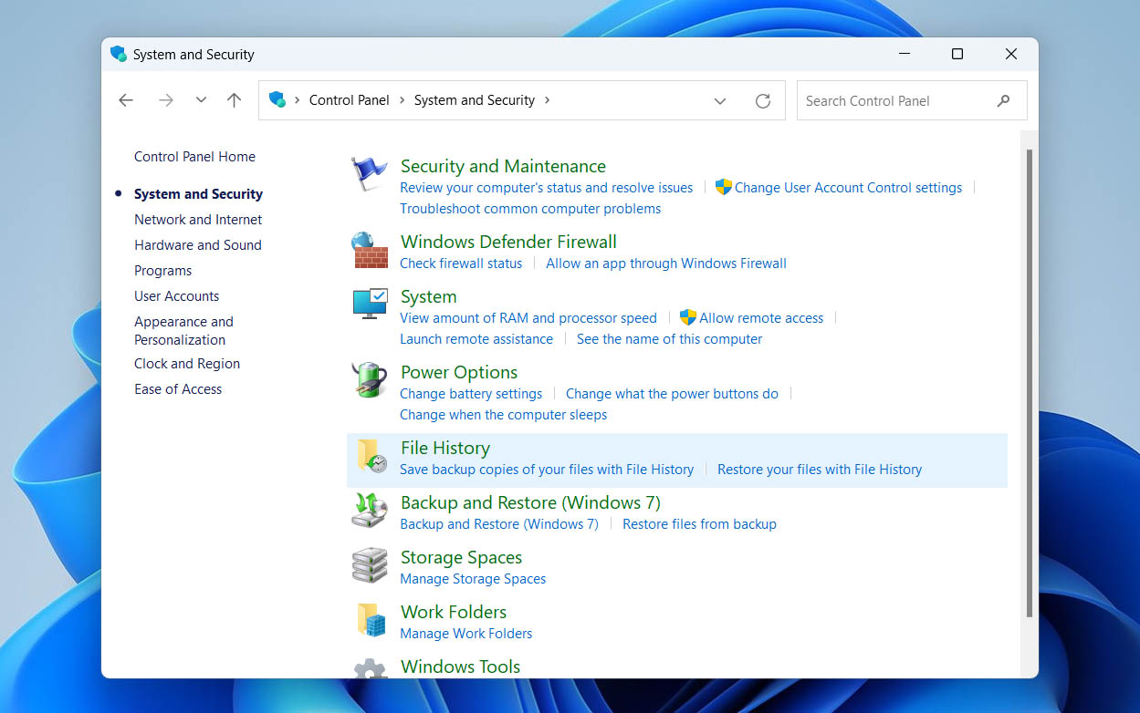Open the Programs category

162,271
